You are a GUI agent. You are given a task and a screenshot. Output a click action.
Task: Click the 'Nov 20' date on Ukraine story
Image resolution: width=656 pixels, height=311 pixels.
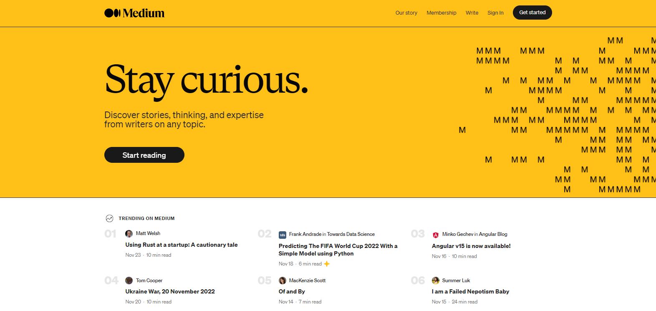133,302
